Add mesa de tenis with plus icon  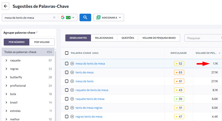(72, 81)
